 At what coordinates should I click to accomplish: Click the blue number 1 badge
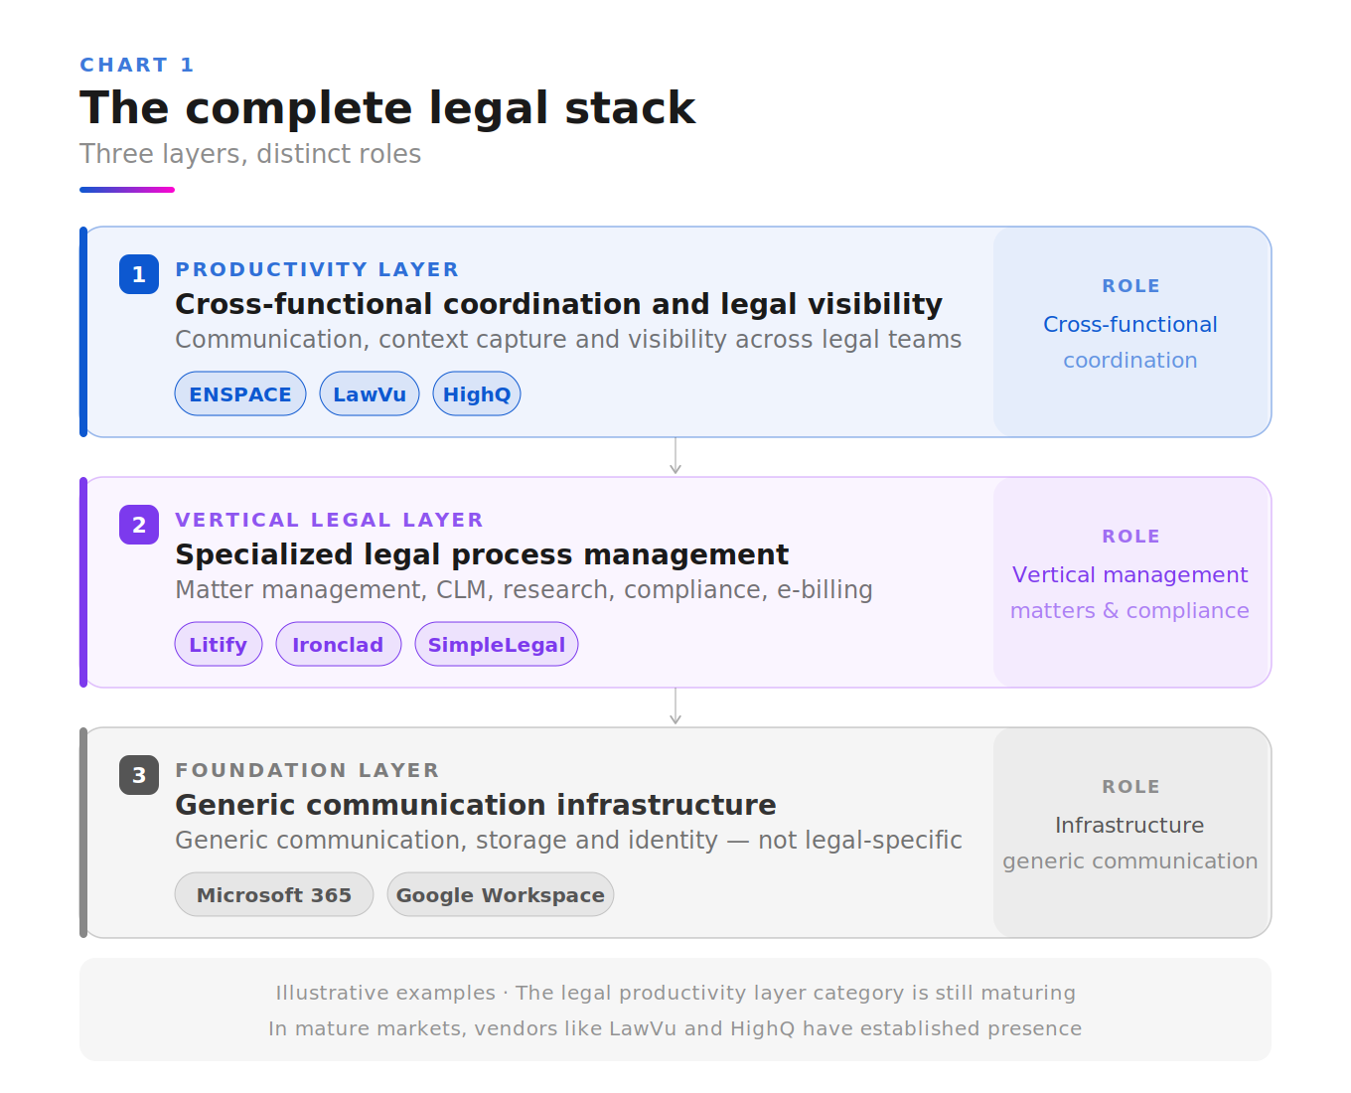pyautogui.click(x=139, y=274)
